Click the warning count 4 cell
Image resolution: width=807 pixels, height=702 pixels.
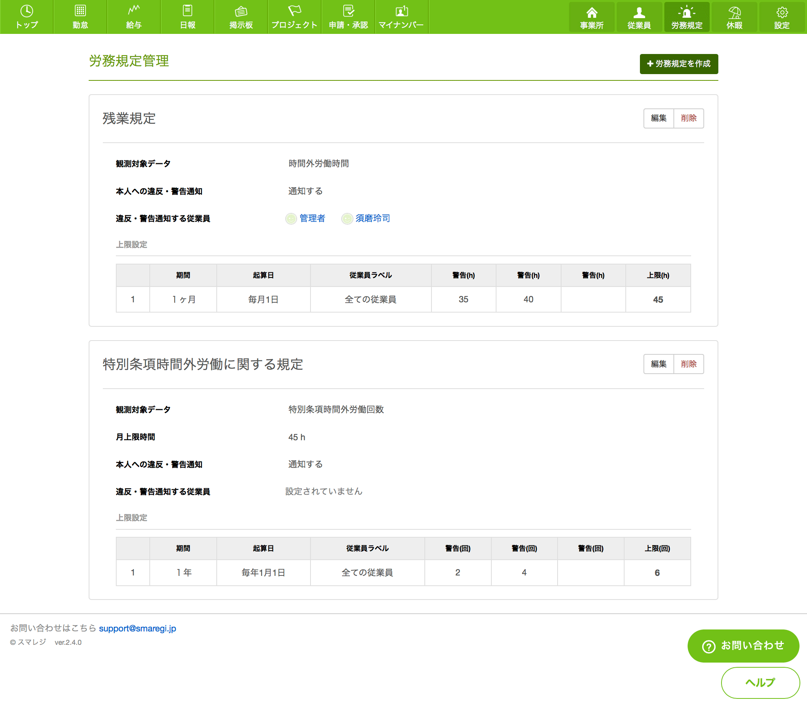click(x=524, y=573)
